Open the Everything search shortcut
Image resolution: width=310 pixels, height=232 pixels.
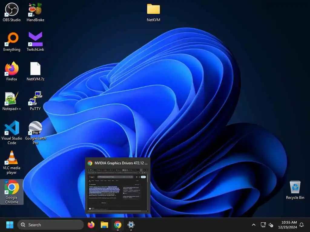(x=12, y=41)
